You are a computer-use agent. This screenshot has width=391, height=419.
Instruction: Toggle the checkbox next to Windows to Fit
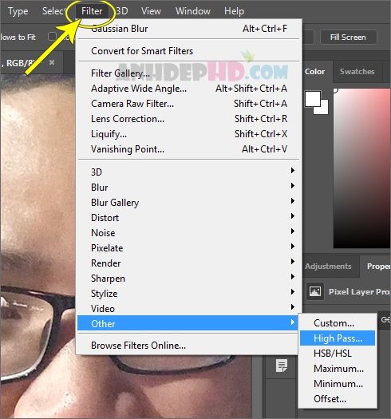point(52,37)
